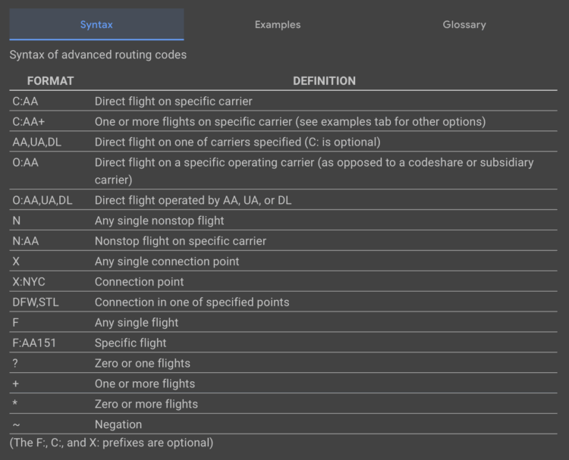Select the C:AA+ format row
This screenshot has width=569, height=460.
[30, 121]
